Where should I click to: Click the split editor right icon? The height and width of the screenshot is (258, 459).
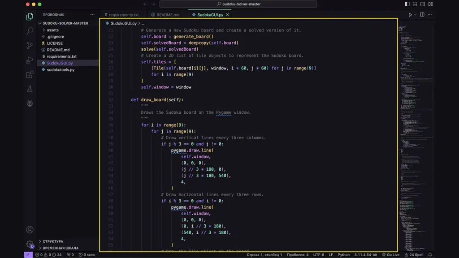point(422,15)
